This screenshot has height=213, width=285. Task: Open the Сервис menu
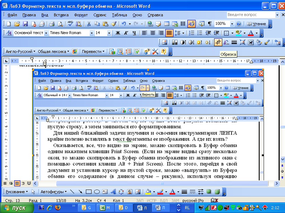point(100,15)
